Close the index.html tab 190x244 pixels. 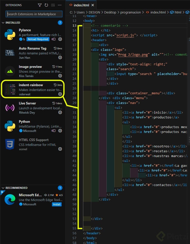pyautogui.click(x=93, y=5)
